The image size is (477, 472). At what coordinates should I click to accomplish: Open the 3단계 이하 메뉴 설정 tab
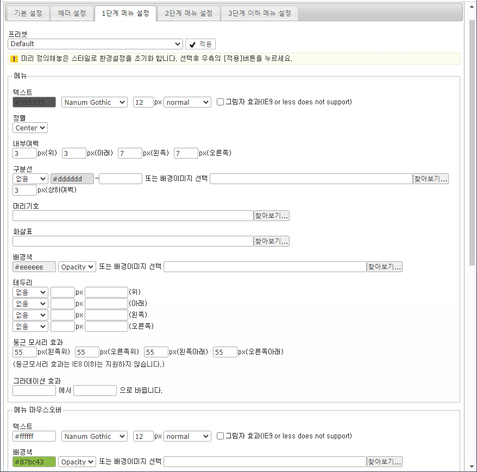[259, 14]
